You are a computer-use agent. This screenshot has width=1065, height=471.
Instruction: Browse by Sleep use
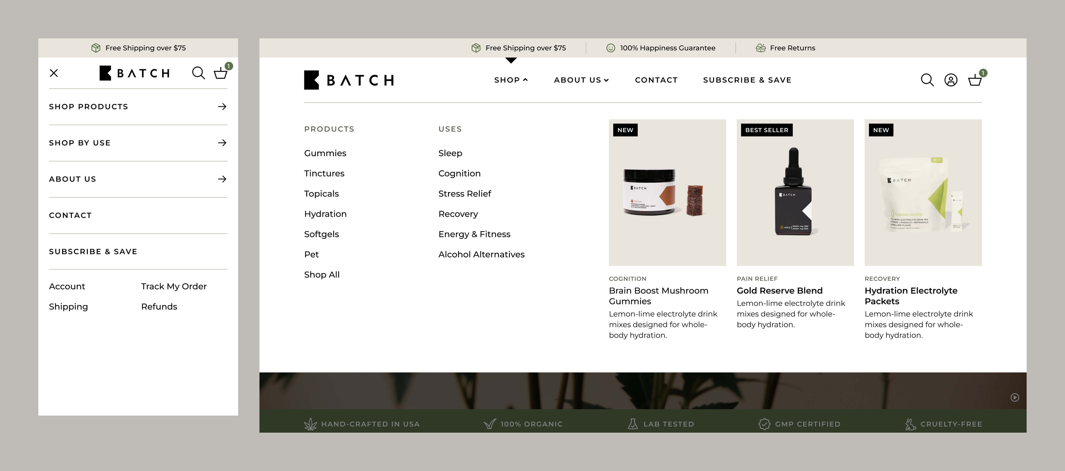tap(450, 153)
